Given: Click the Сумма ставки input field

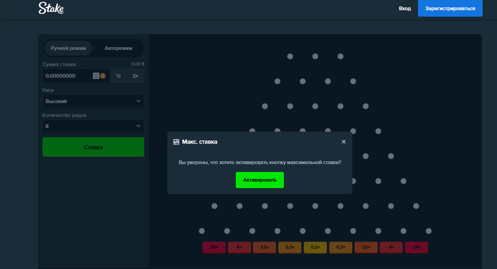Looking at the screenshot, I should tap(67, 76).
